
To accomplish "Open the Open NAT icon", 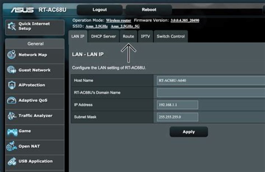I will (x=11, y=146).
